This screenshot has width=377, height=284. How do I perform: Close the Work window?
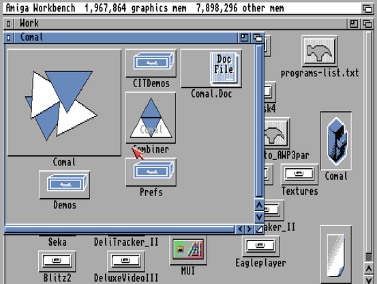click(9, 24)
